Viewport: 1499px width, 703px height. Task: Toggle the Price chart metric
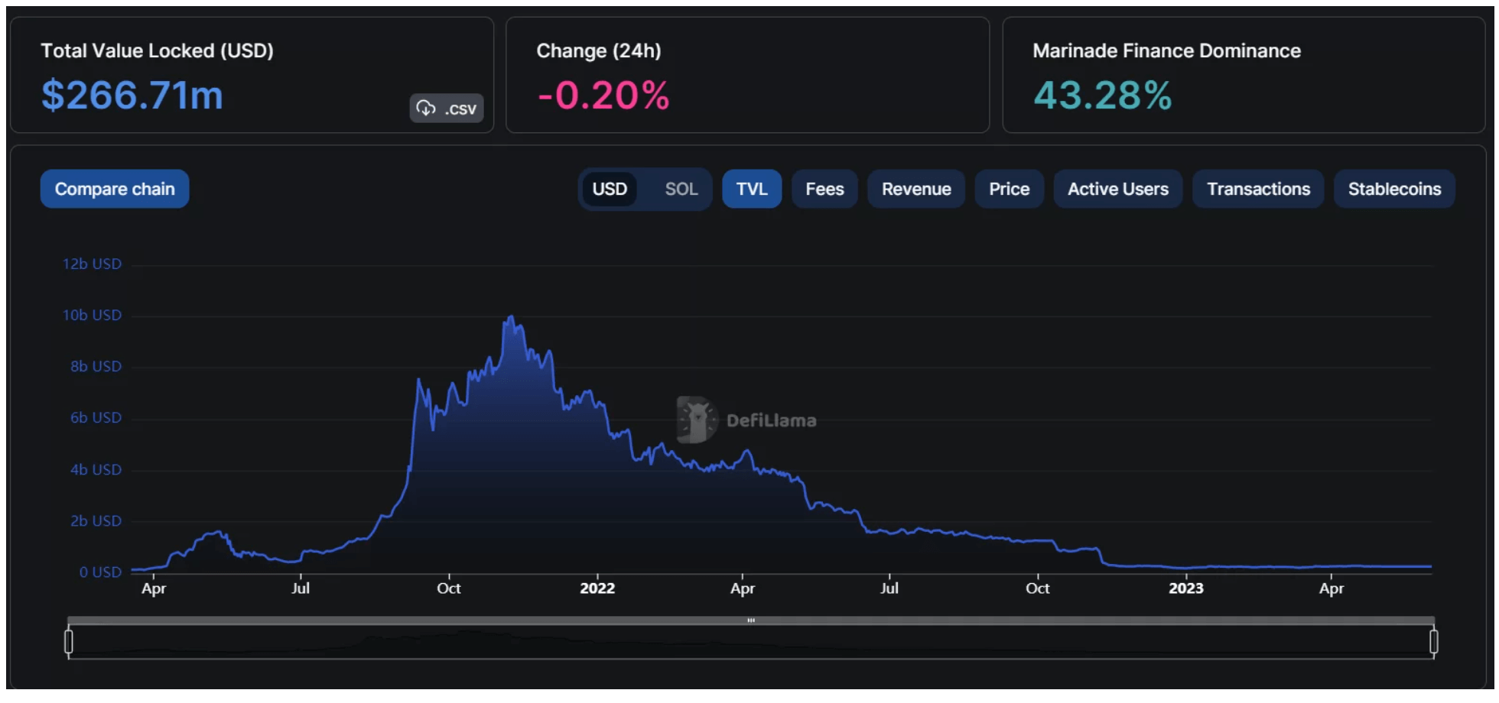tap(1009, 189)
